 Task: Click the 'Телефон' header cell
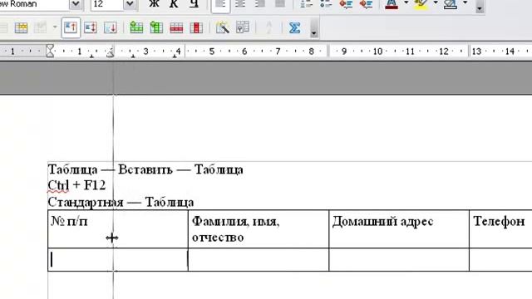[500, 229]
